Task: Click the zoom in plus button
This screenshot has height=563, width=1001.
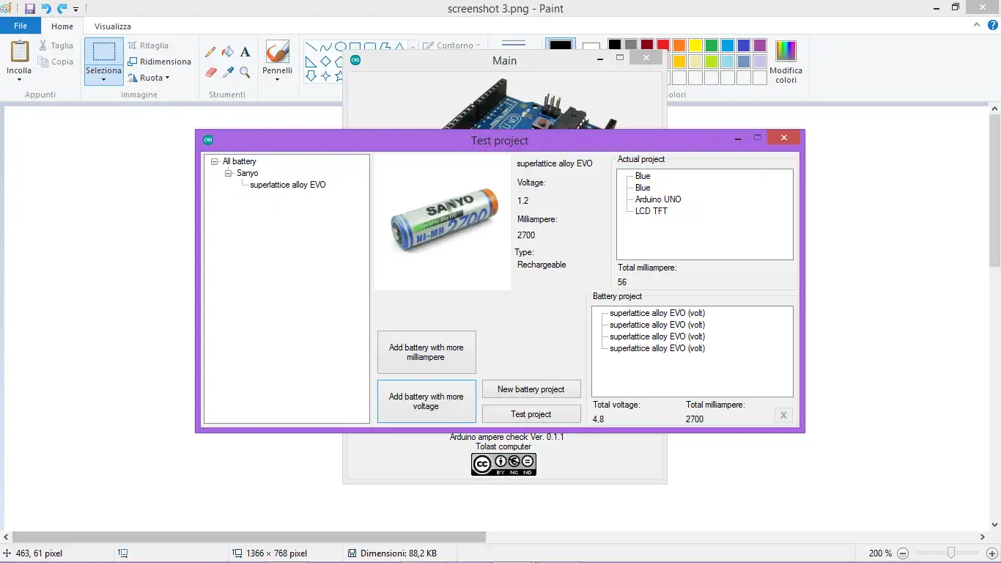Action: pos(992,553)
